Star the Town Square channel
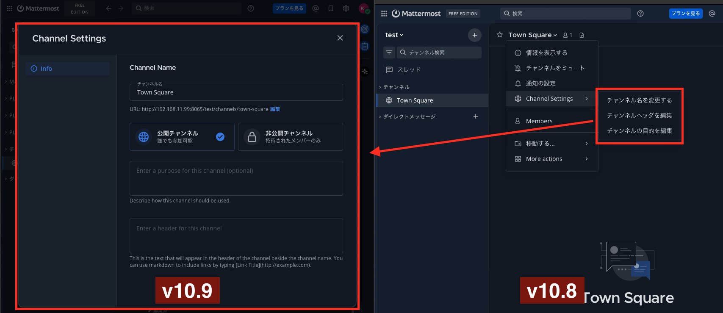Image resolution: width=723 pixels, height=313 pixels. 500,35
